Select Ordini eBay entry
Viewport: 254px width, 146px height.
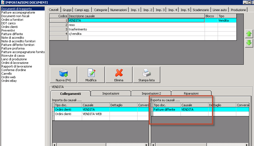point(23,81)
